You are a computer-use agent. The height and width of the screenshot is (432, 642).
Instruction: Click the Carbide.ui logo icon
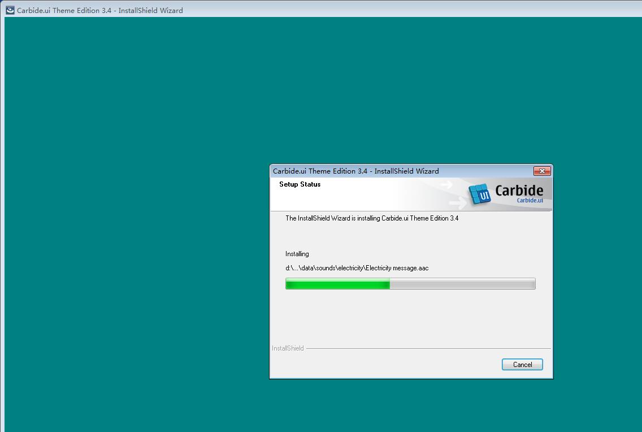[479, 194]
